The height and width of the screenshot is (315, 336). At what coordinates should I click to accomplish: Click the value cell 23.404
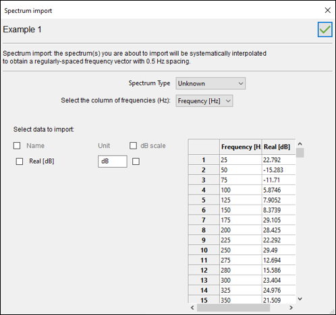point(279,280)
